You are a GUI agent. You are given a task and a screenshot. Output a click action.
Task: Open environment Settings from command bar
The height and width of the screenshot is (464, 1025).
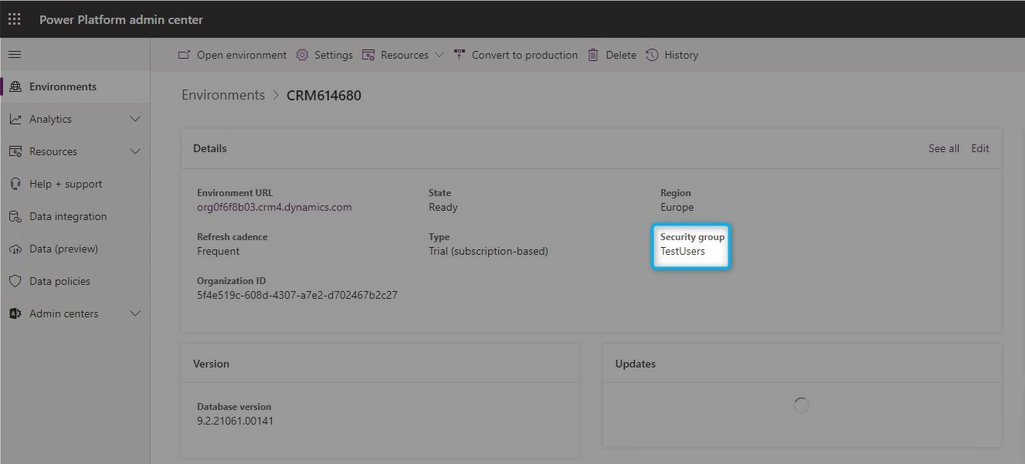point(324,55)
